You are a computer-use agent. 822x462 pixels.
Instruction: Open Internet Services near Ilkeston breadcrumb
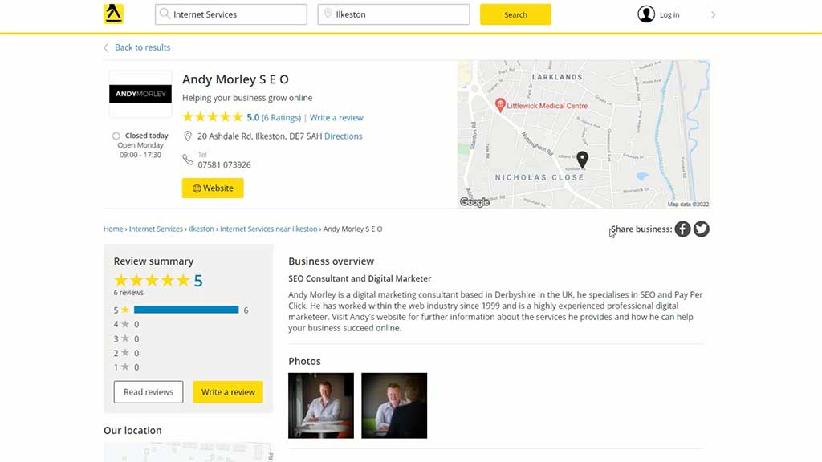(x=268, y=229)
